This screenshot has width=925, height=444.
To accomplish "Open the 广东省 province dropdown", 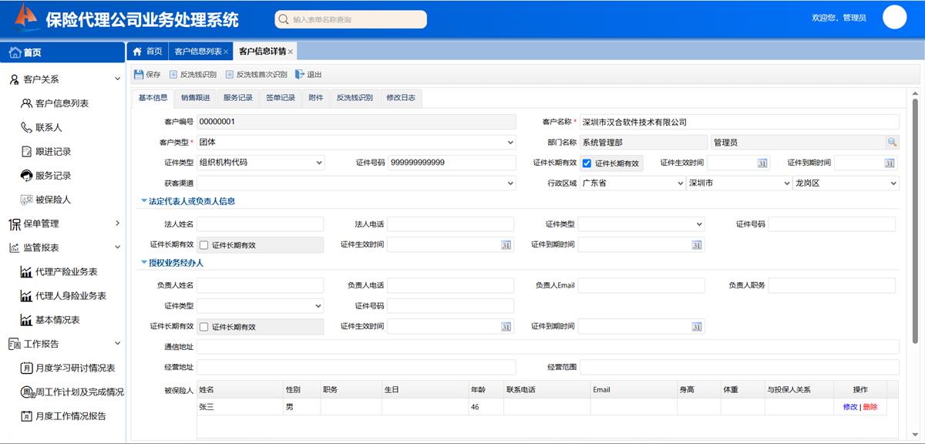I will [x=632, y=183].
